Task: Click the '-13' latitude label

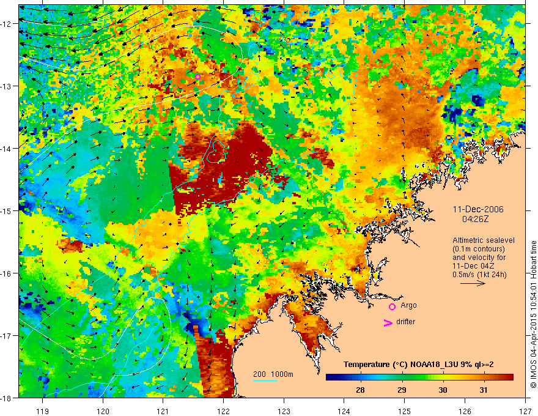Action: click(6, 86)
